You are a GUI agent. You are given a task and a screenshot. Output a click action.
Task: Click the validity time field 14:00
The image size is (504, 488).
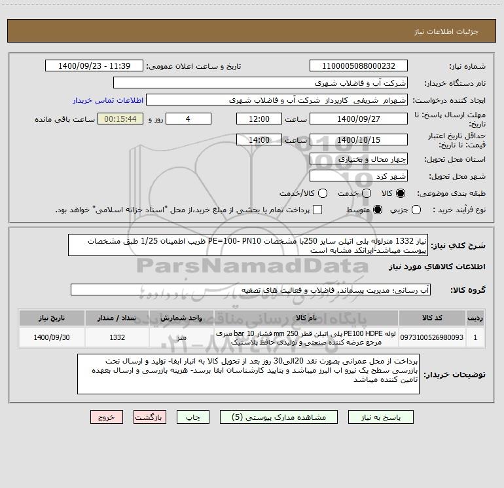coord(259,140)
